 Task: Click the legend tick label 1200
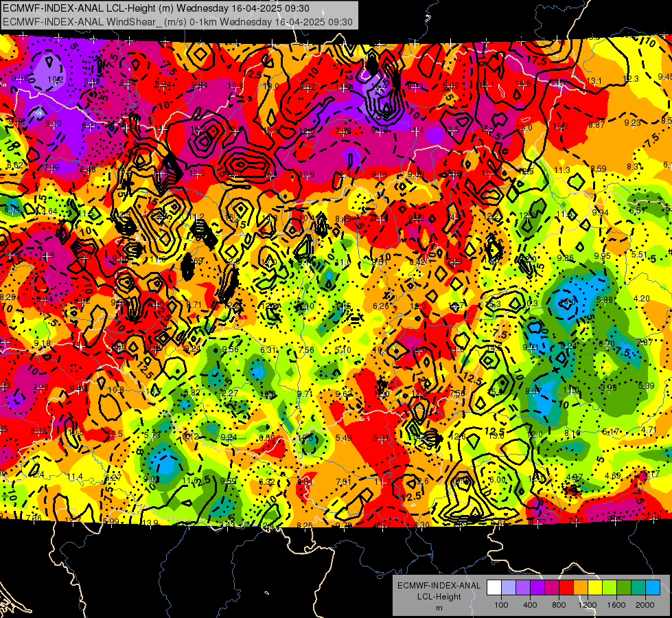588,605
